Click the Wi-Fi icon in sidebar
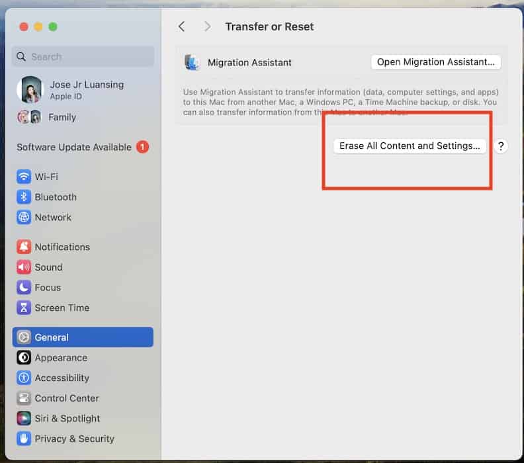Viewport: 524px width, 463px height. tap(24, 177)
